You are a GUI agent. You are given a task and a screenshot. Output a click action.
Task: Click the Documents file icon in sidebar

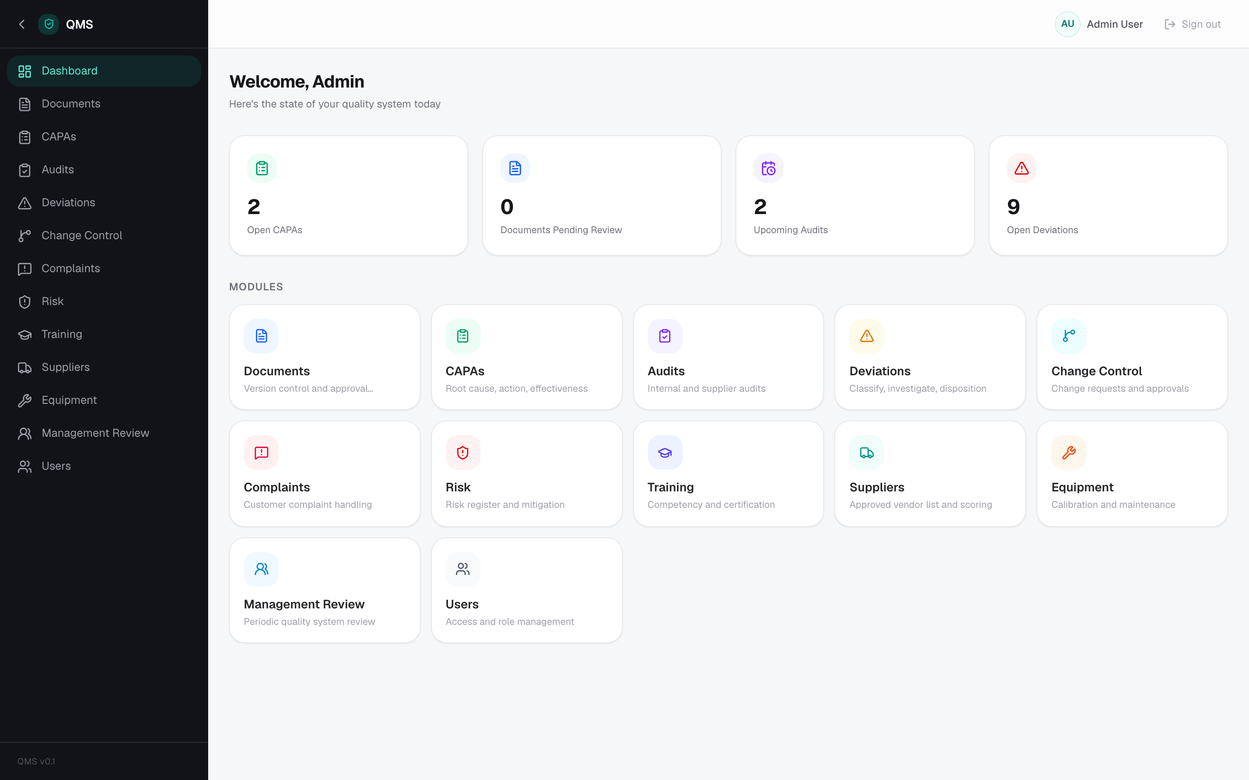(25, 104)
